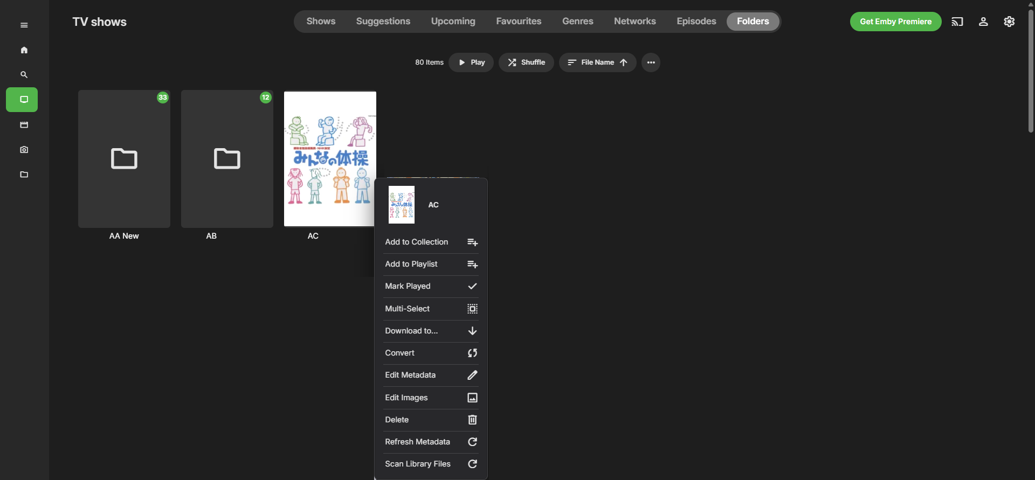Choose Convert in the context menu
This screenshot has width=1035, height=480.
point(431,353)
